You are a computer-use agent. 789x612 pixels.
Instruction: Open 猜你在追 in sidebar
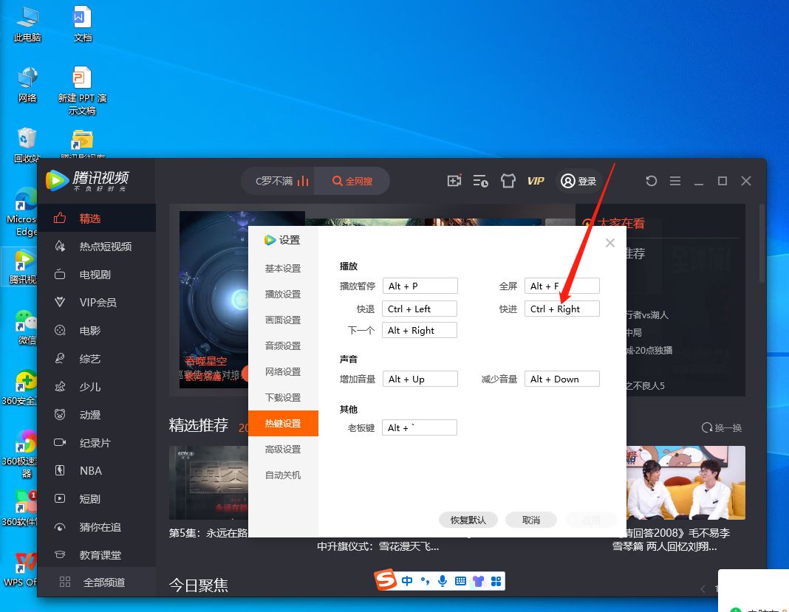point(96,527)
